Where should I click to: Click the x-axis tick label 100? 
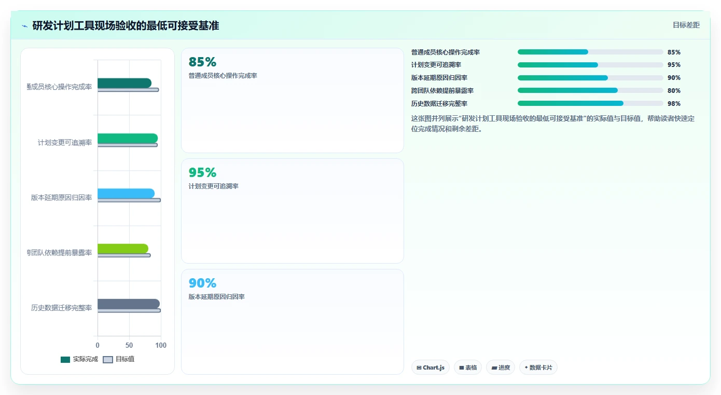point(161,345)
